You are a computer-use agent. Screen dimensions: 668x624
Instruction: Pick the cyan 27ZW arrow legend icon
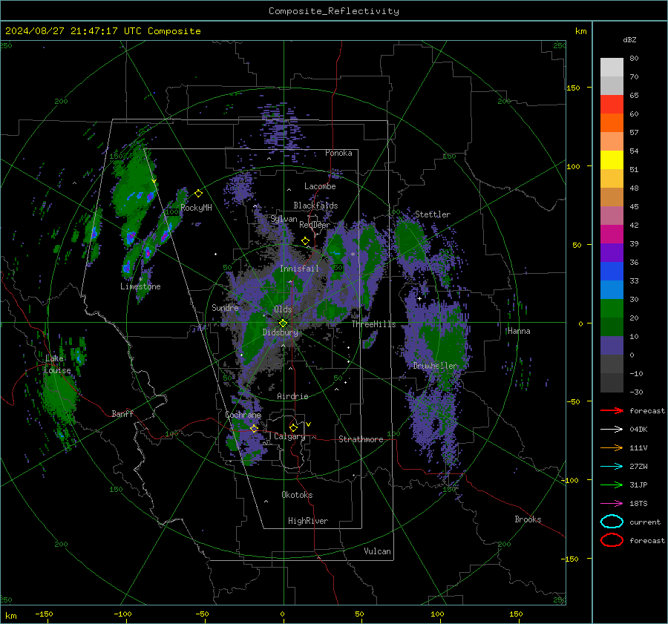[x=612, y=467]
